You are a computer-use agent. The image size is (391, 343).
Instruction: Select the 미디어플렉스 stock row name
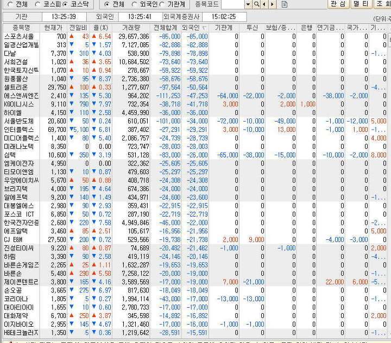tap(21, 138)
